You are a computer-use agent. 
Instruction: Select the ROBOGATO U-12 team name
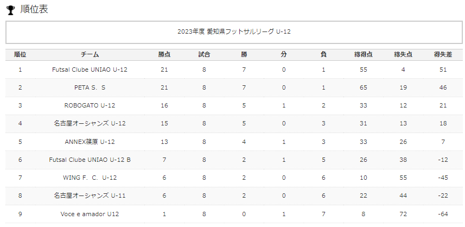(90, 106)
